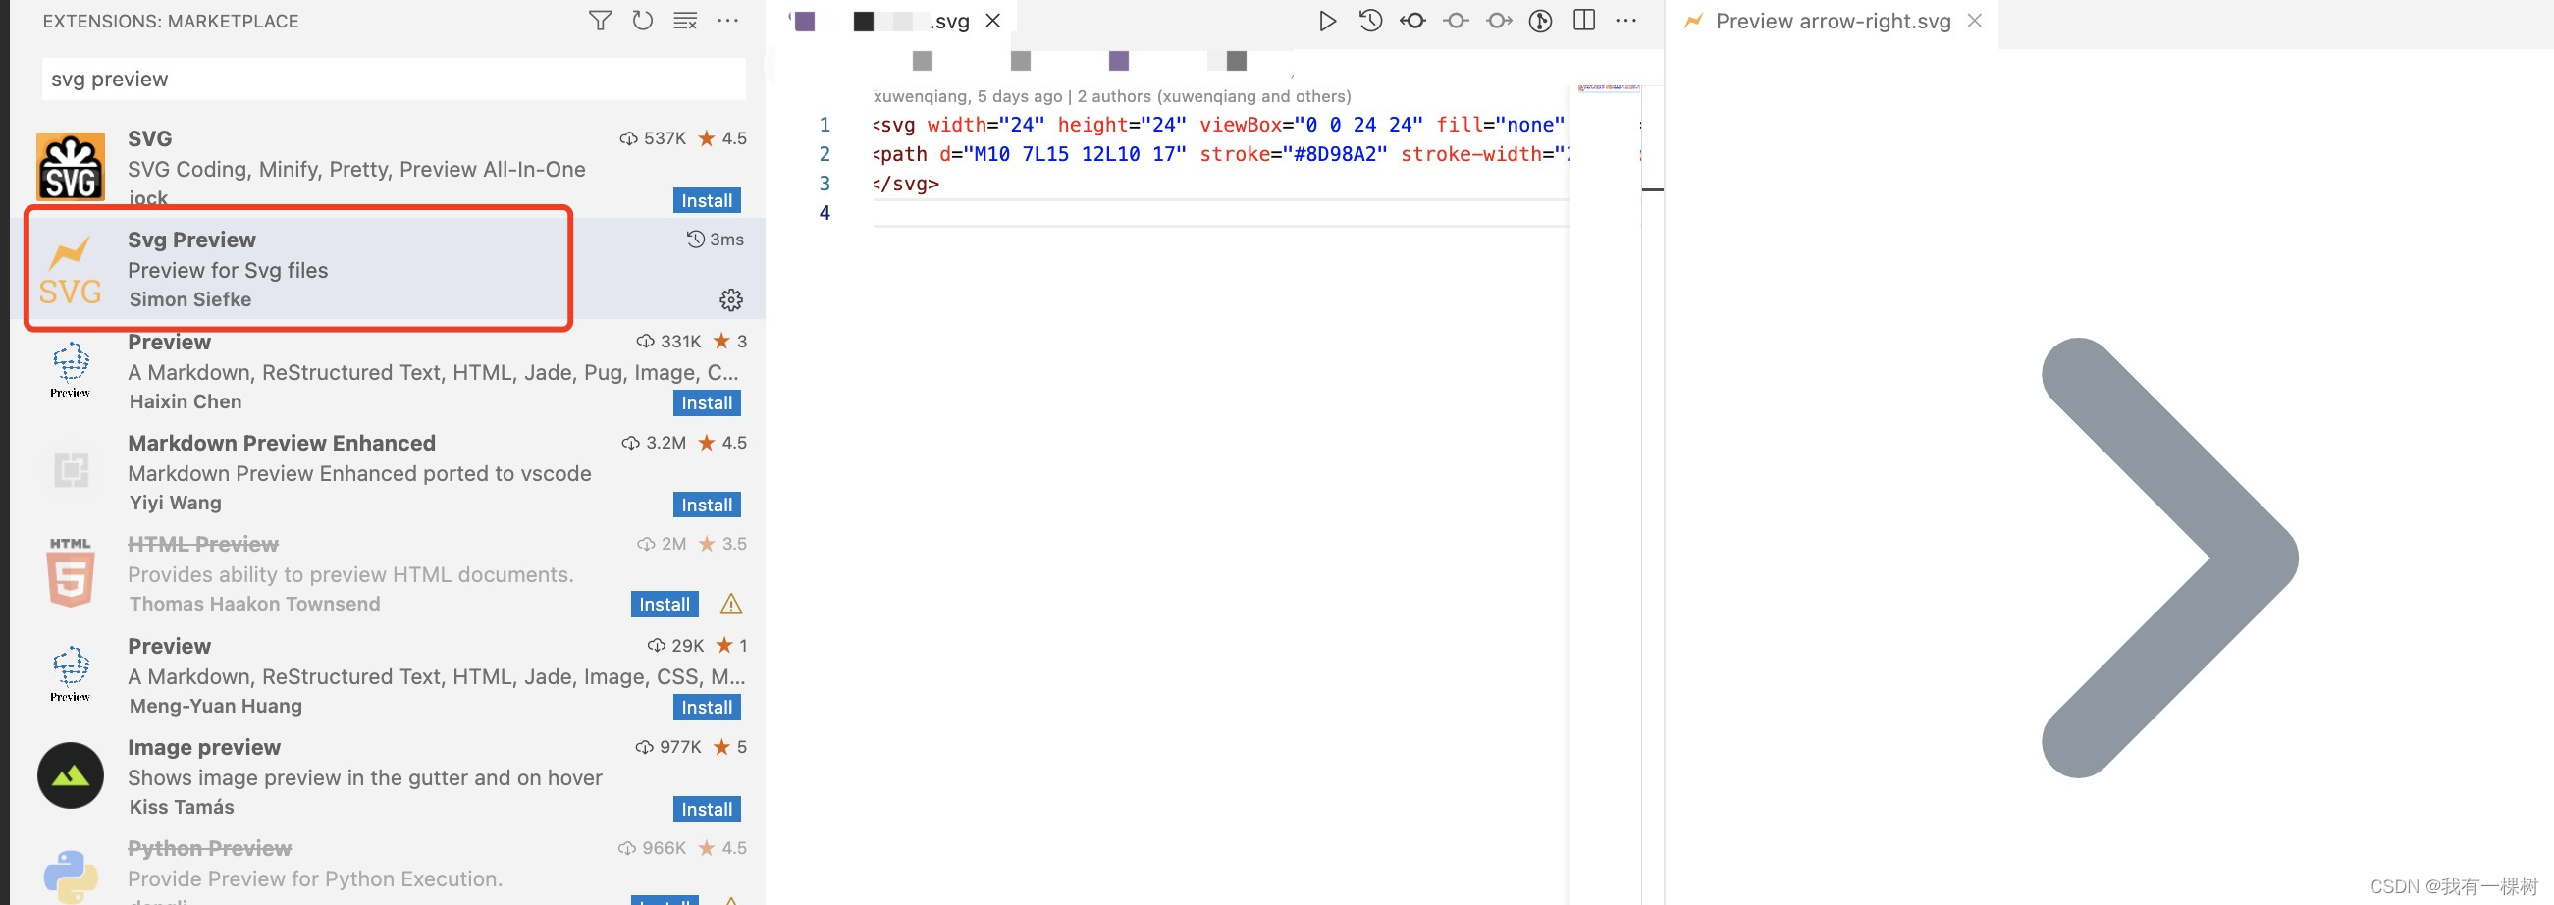Install the HTML Preview extension
Screen dimensions: 2554x905
click(x=665, y=605)
